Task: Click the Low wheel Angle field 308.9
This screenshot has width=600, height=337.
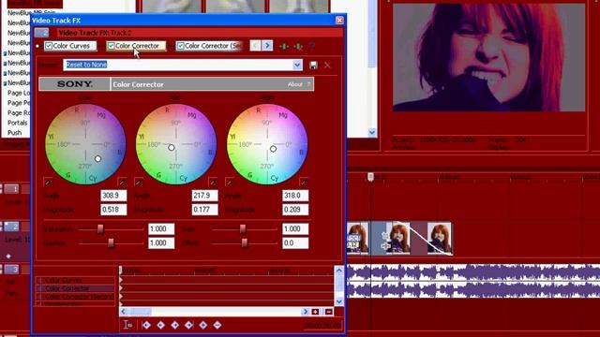Action: pos(113,196)
